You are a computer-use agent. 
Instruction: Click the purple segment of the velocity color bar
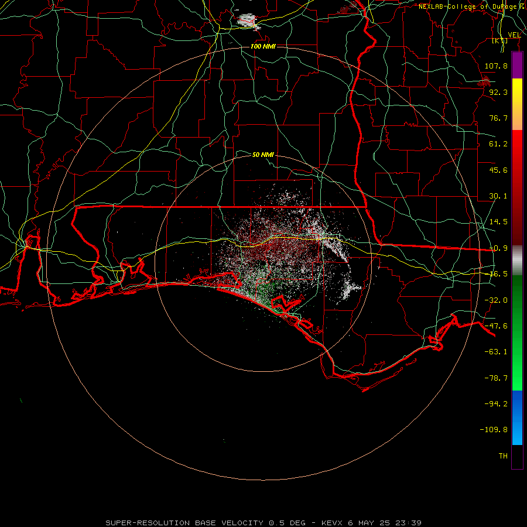(x=517, y=65)
